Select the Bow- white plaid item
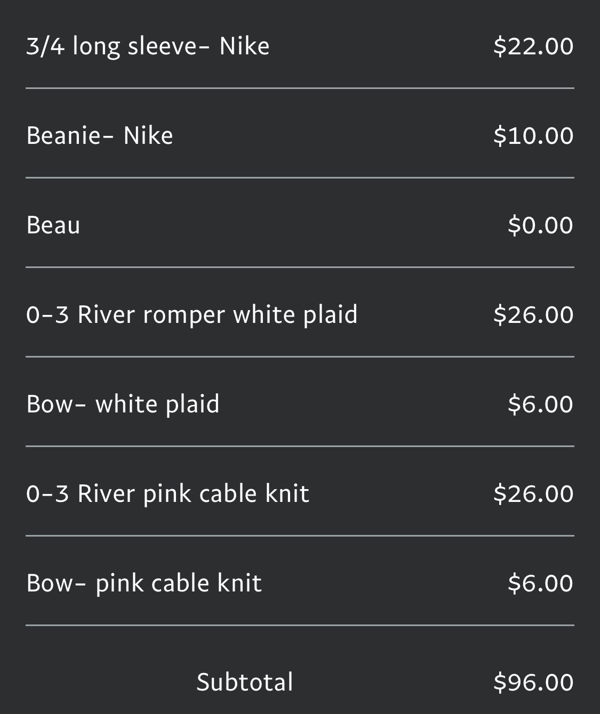The image size is (600, 714). point(123,404)
